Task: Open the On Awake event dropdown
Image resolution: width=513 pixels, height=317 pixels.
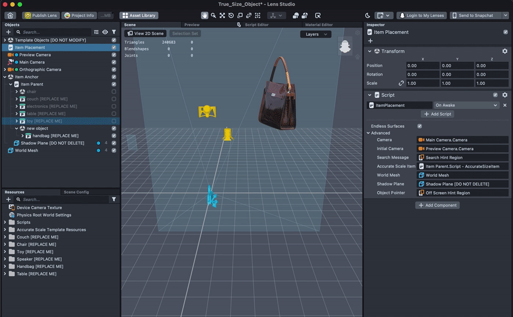Action: (466, 105)
